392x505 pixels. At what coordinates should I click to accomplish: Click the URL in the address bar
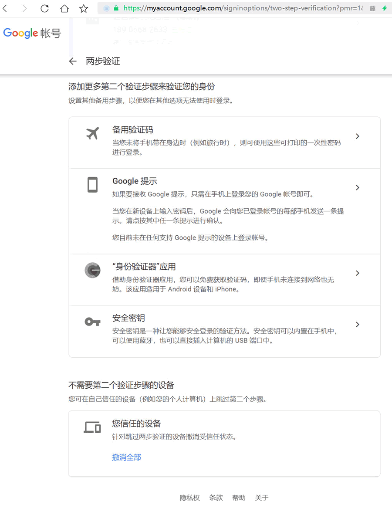point(243,8)
